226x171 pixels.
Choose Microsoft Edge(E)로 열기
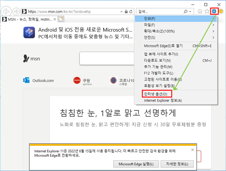176,46
